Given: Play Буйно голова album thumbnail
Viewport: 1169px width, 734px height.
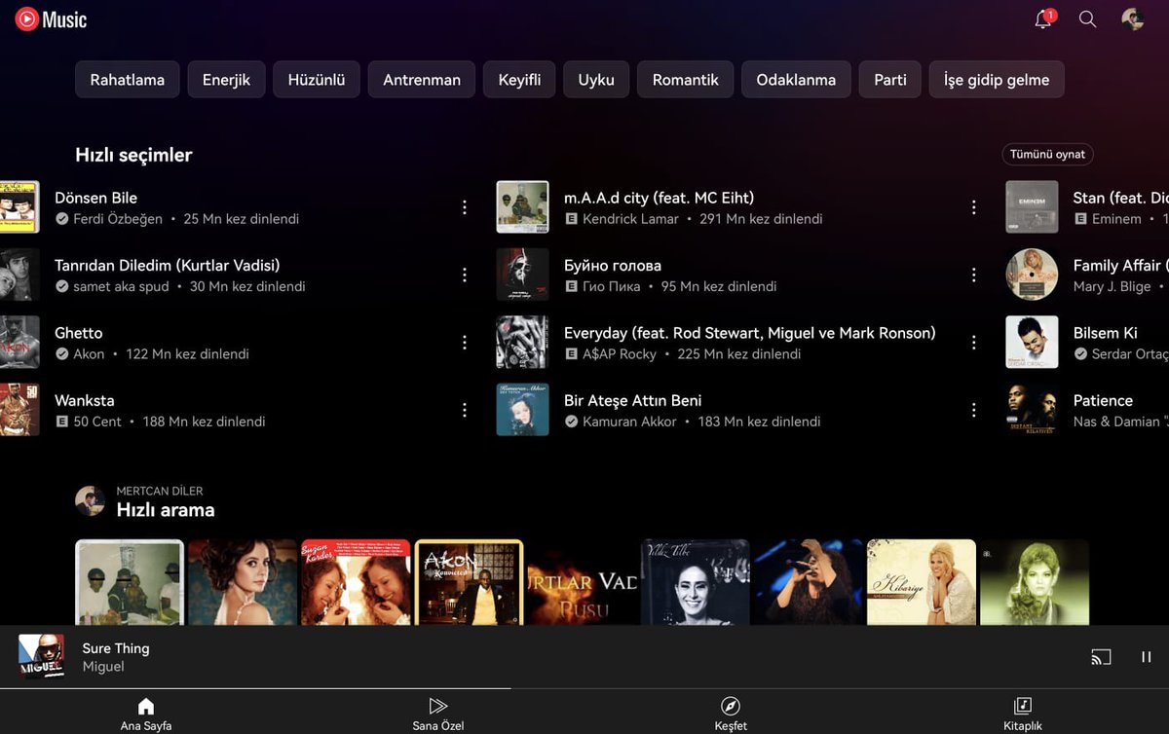Looking at the screenshot, I should pyautogui.click(x=522, y=275).
